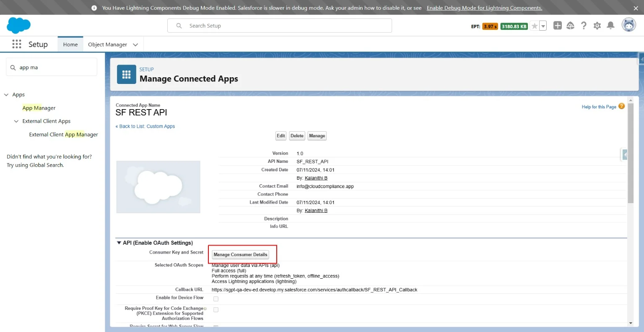
Task: Open the App Launcher waffle icon
Action: pyautogui.click(x=17, y=44)
